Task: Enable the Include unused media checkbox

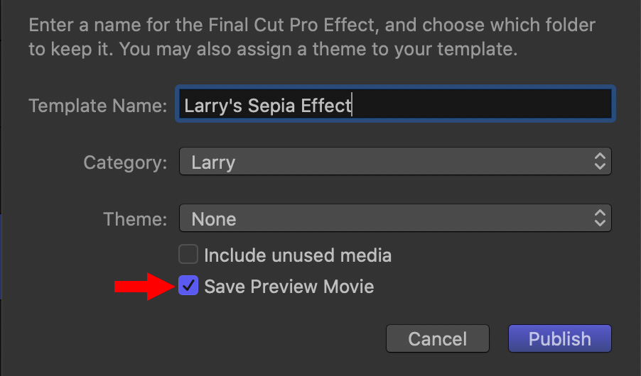Action: tap(188, 255)
